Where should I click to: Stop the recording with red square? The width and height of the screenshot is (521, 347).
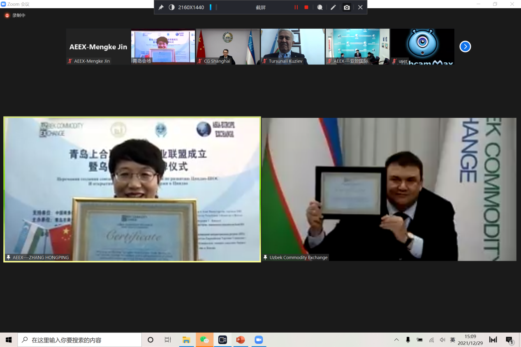pyautogui.click(x=306, y=7)
